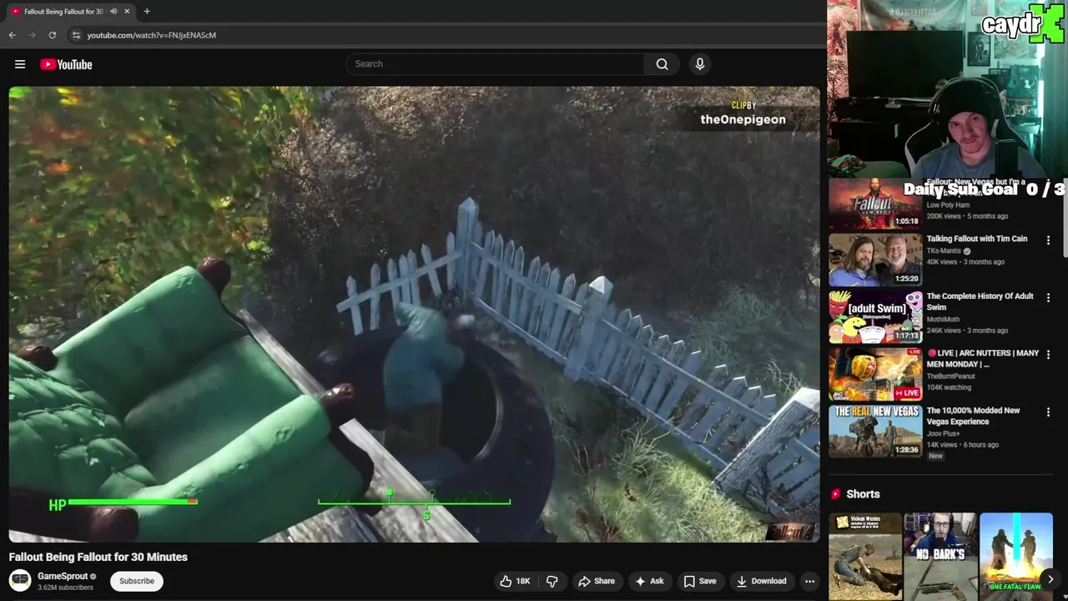Show next Shorts with right arrow
1068x601 pixels.
(1050, 579)
